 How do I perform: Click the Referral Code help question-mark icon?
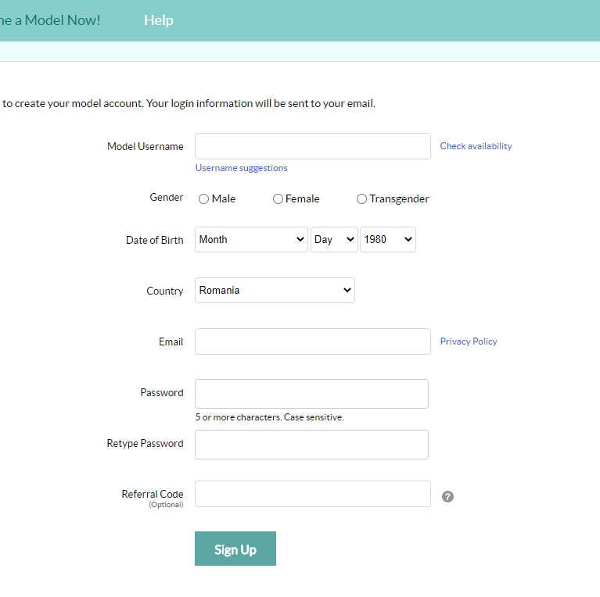point(447,496)
